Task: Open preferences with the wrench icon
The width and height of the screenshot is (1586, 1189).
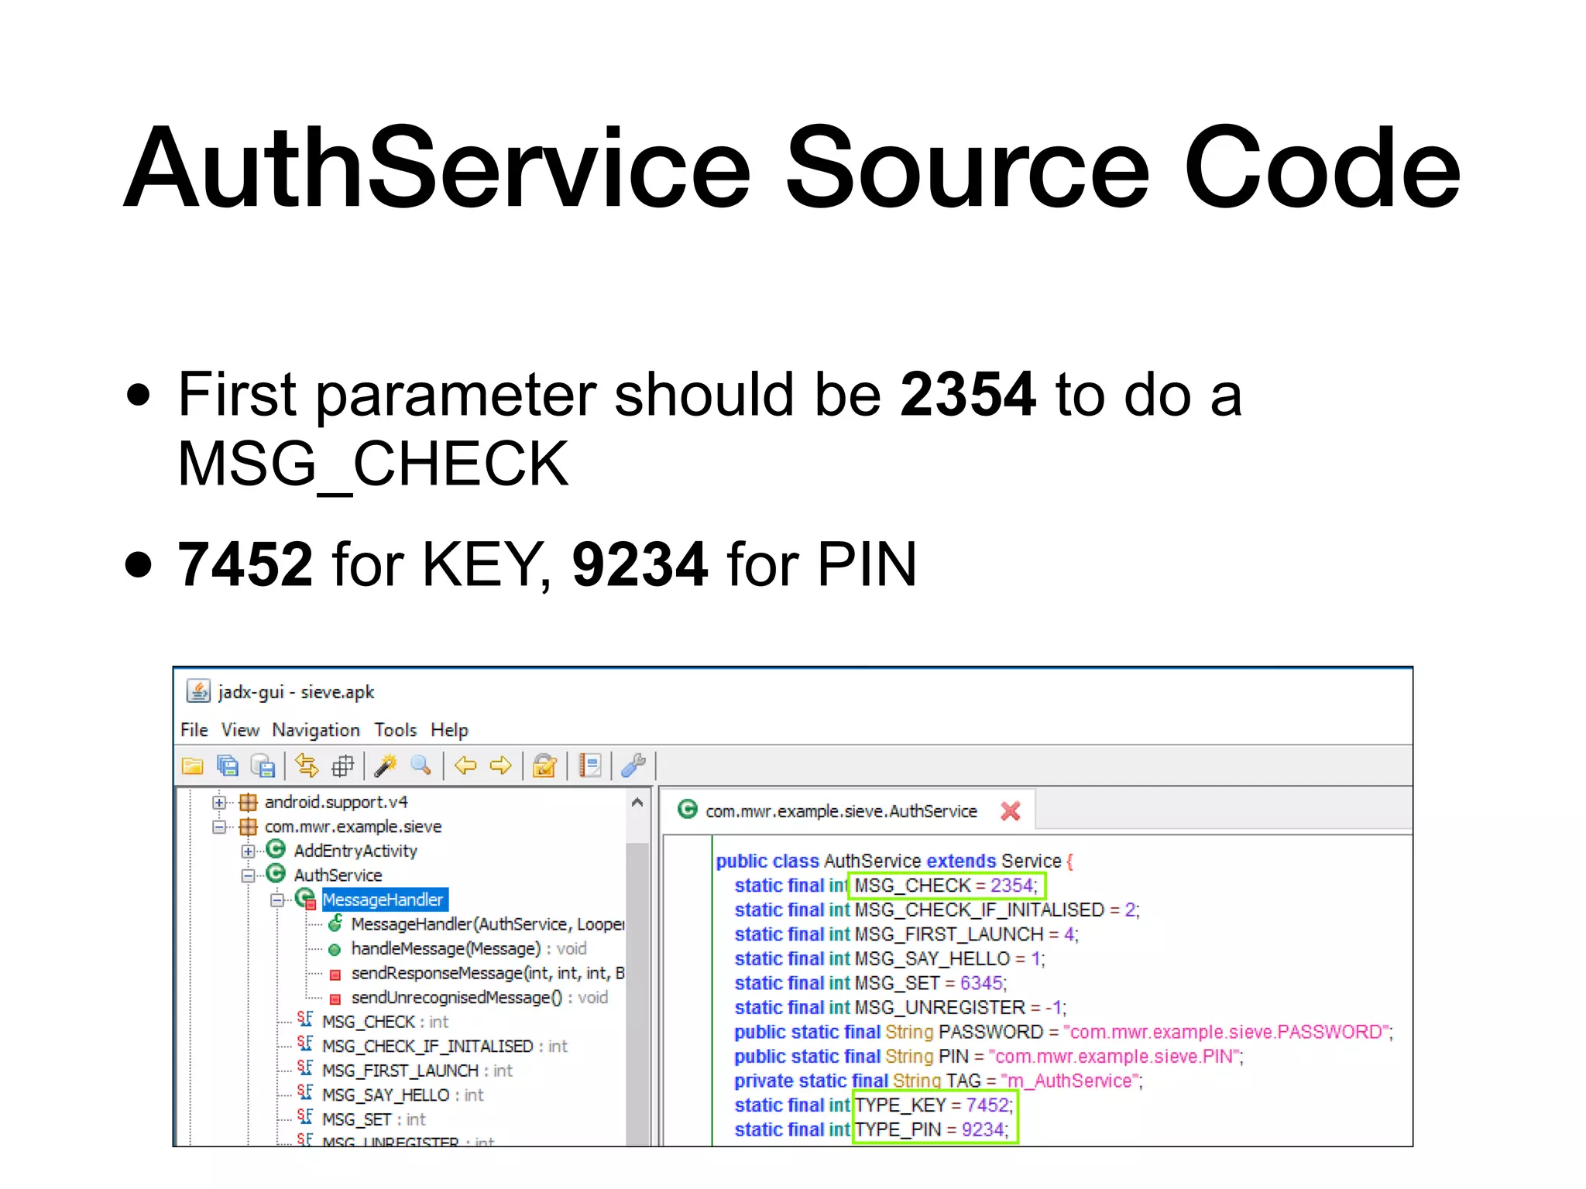Action: [x=633, y=766]
